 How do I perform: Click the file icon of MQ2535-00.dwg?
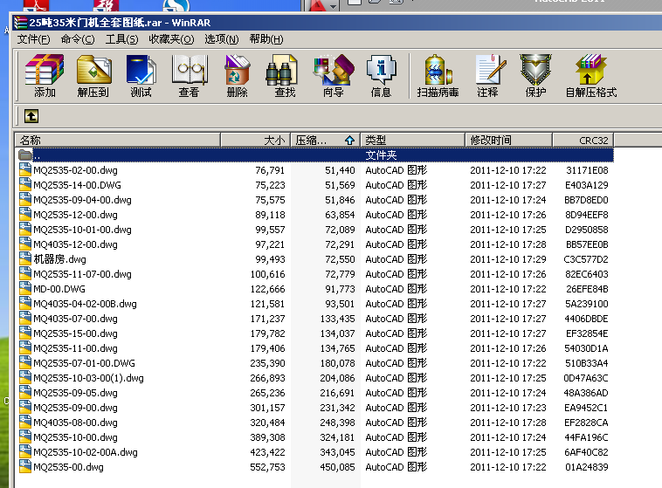(x=25, y=466)
